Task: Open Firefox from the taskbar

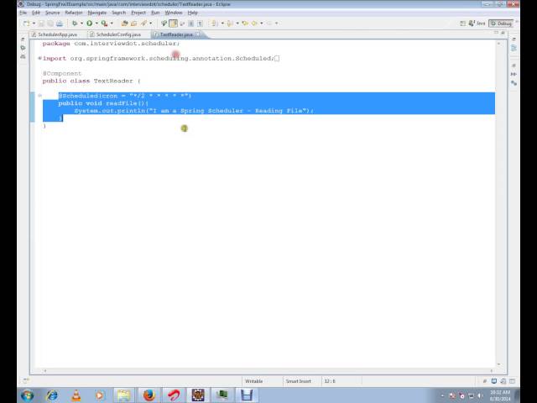Action: point(149,395)
